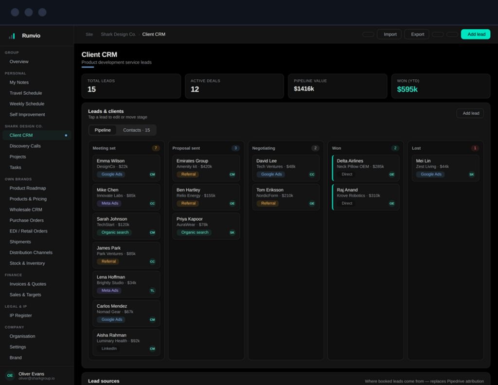Open the Tom Eriksson lead card

pyautogui.click(x=286, y=197)
